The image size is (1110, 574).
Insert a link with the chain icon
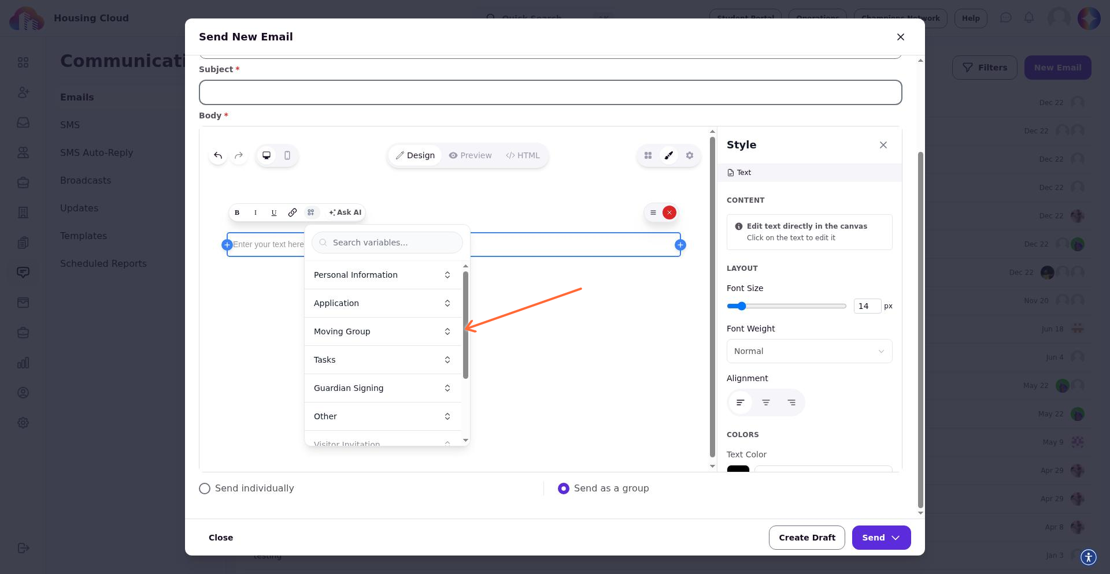tap(293, 213)
